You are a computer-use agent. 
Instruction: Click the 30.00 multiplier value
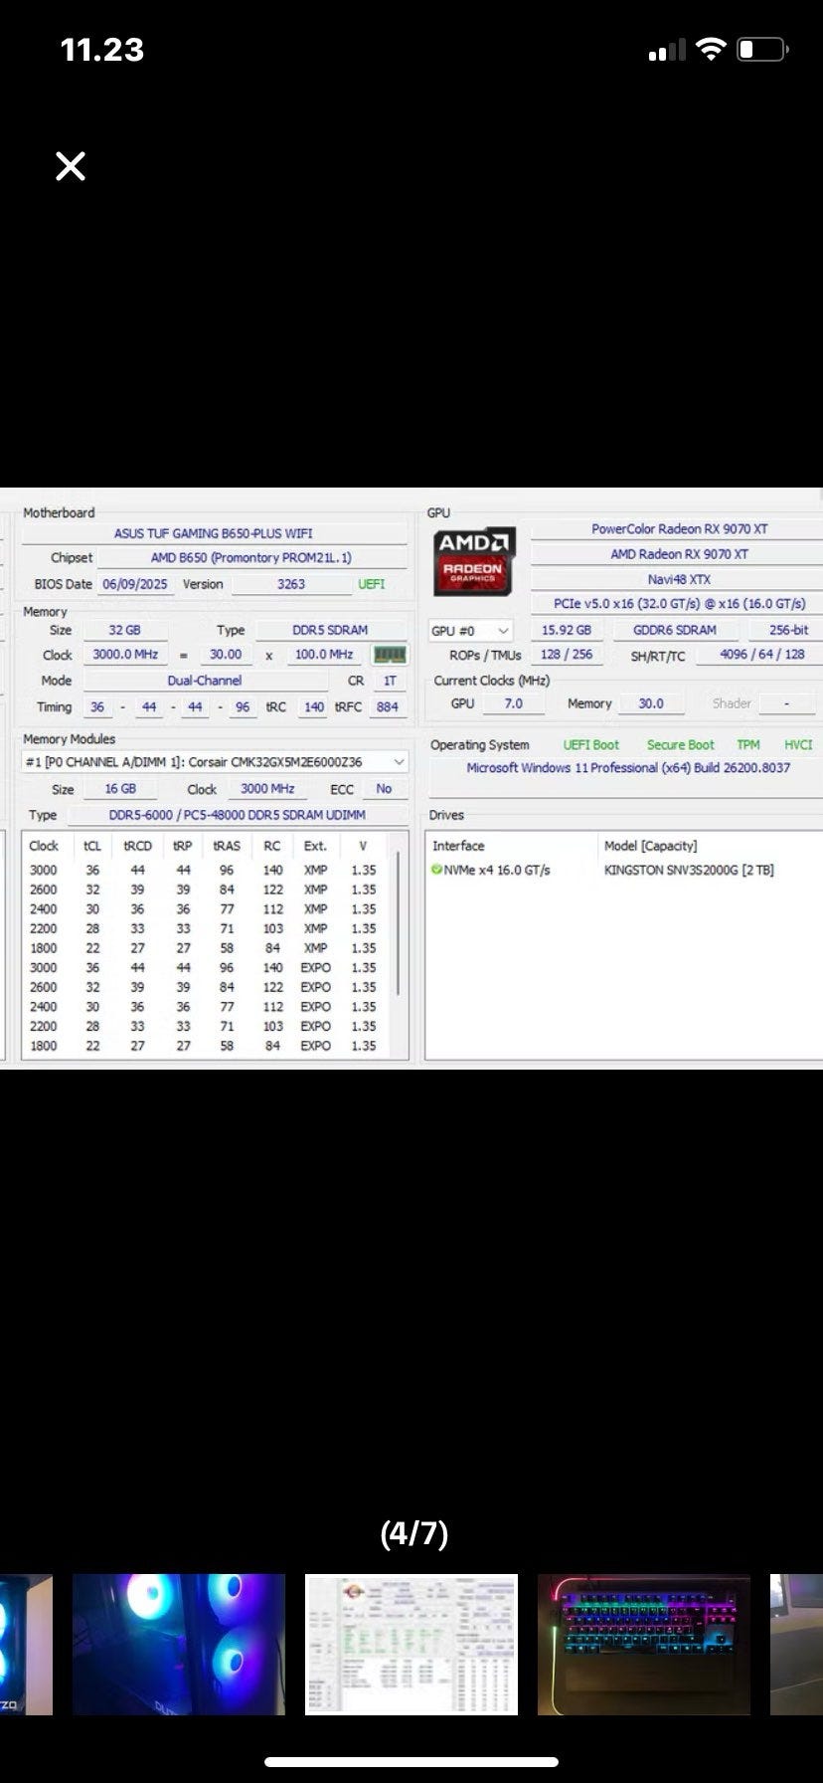tap(226, 655)
